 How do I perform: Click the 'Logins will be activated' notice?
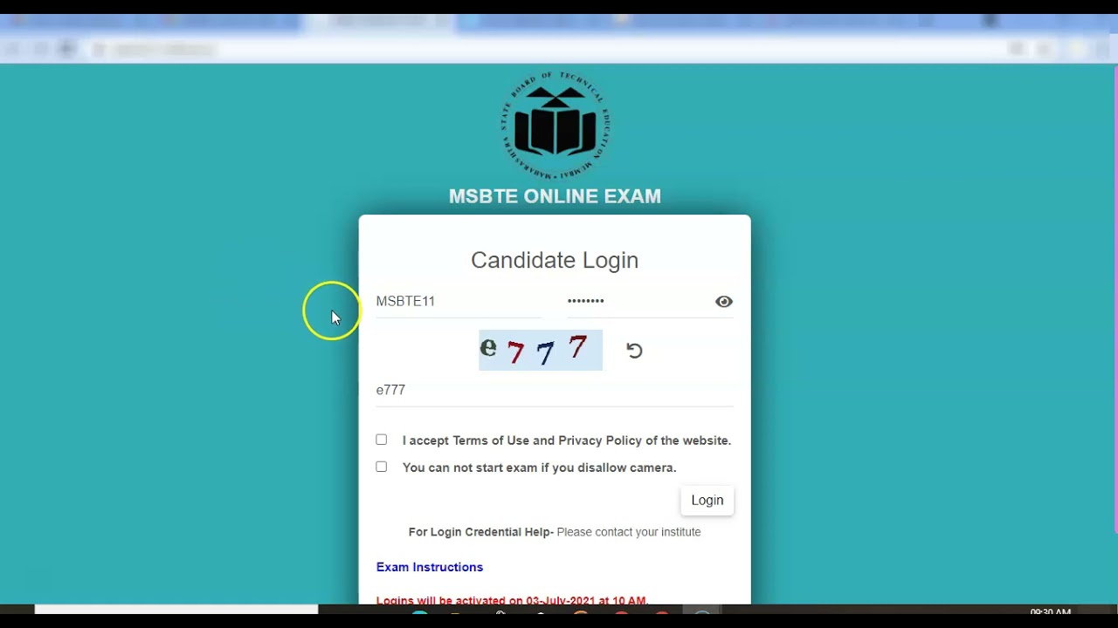pos(512,600)
